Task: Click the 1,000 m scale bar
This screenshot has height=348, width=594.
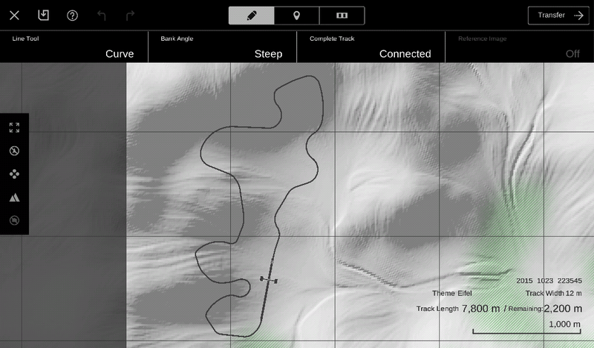Action: click(x=526, y=328)
